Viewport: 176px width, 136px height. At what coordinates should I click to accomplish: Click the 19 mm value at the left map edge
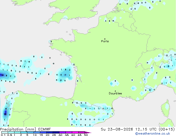point(2,75)
